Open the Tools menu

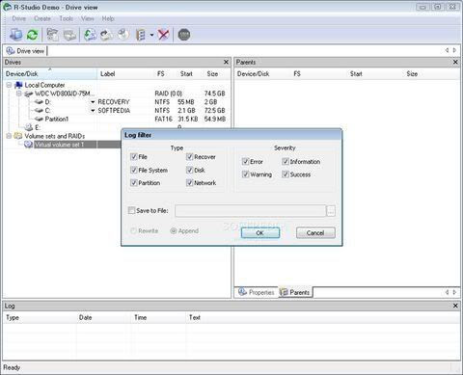point(66,18)
